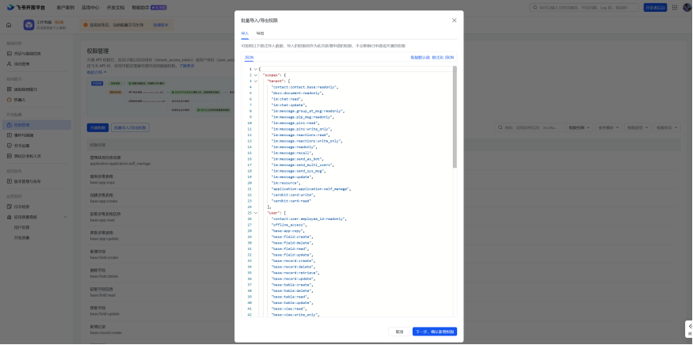Open the 权限类型 filter dropdown

[638, 127]
